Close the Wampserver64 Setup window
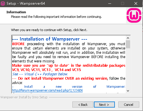 click(136, 3)
